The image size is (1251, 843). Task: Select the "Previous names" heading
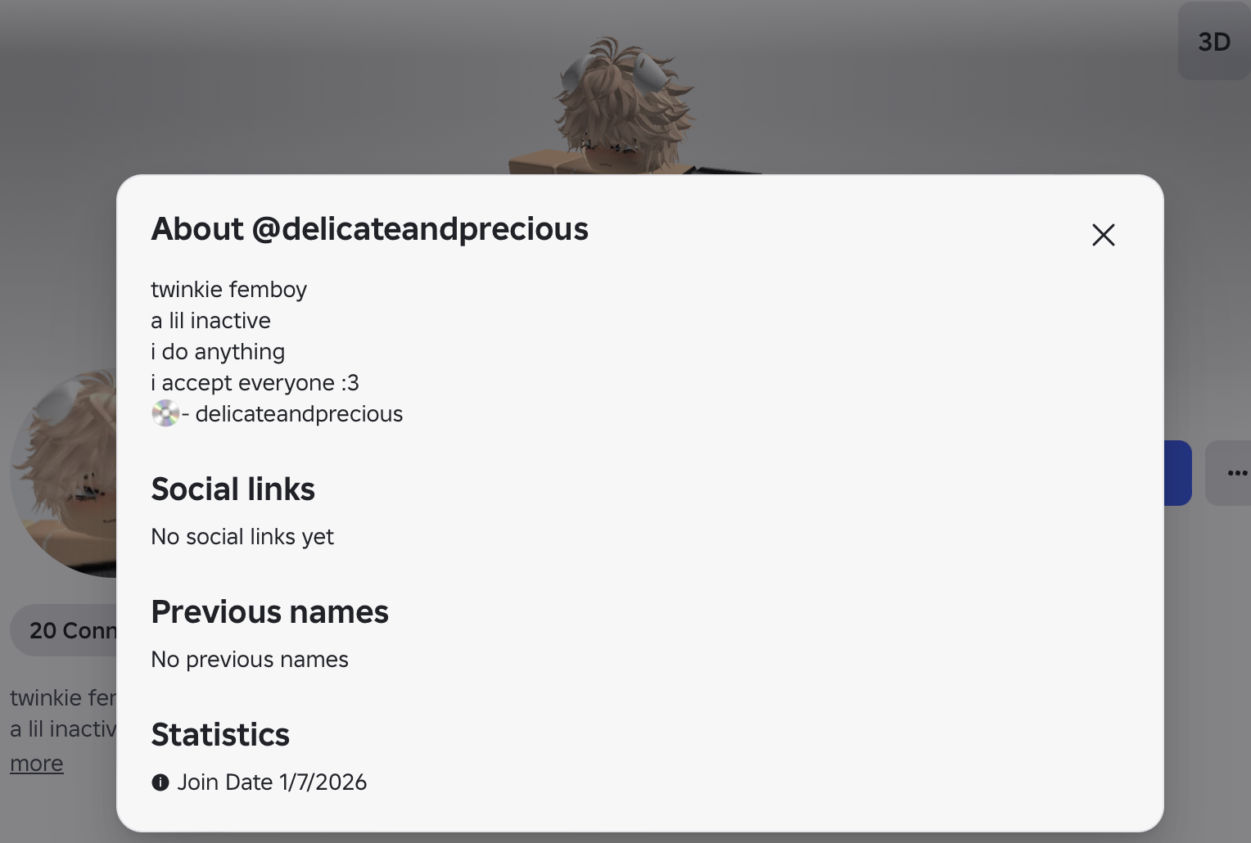click(269, 612)
